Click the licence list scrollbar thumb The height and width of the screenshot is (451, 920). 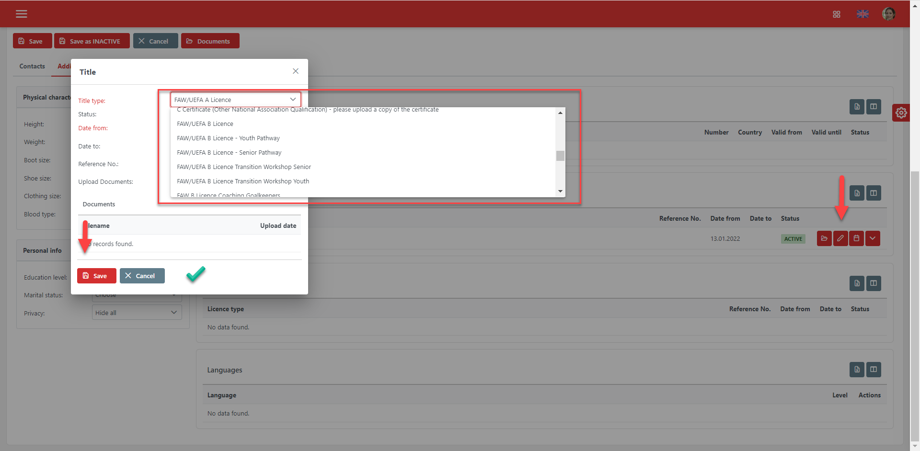560,156
